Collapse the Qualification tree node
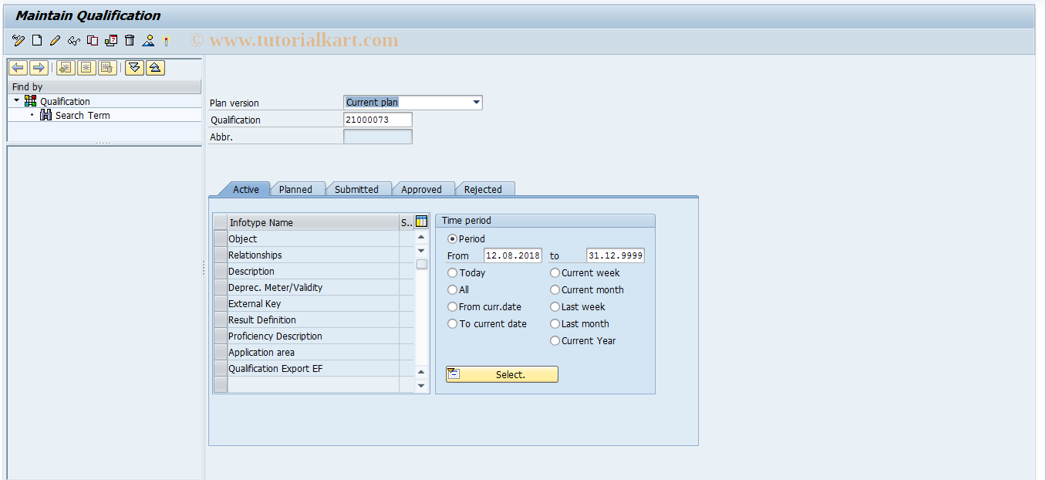The image size is (1046, 480). [x=16, y=101]
